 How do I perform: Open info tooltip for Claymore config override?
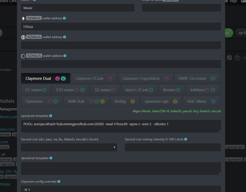tap(59, 182)
